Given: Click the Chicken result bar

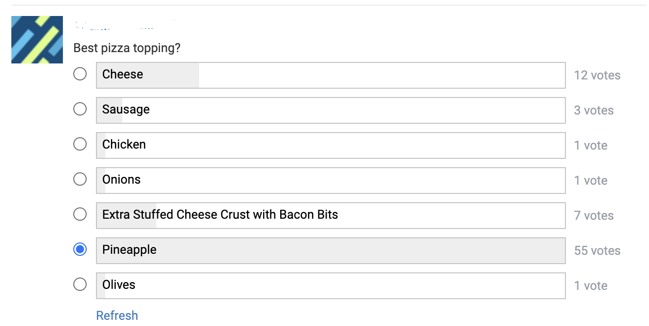Looking at the screenshot, I should pos(331,145).
